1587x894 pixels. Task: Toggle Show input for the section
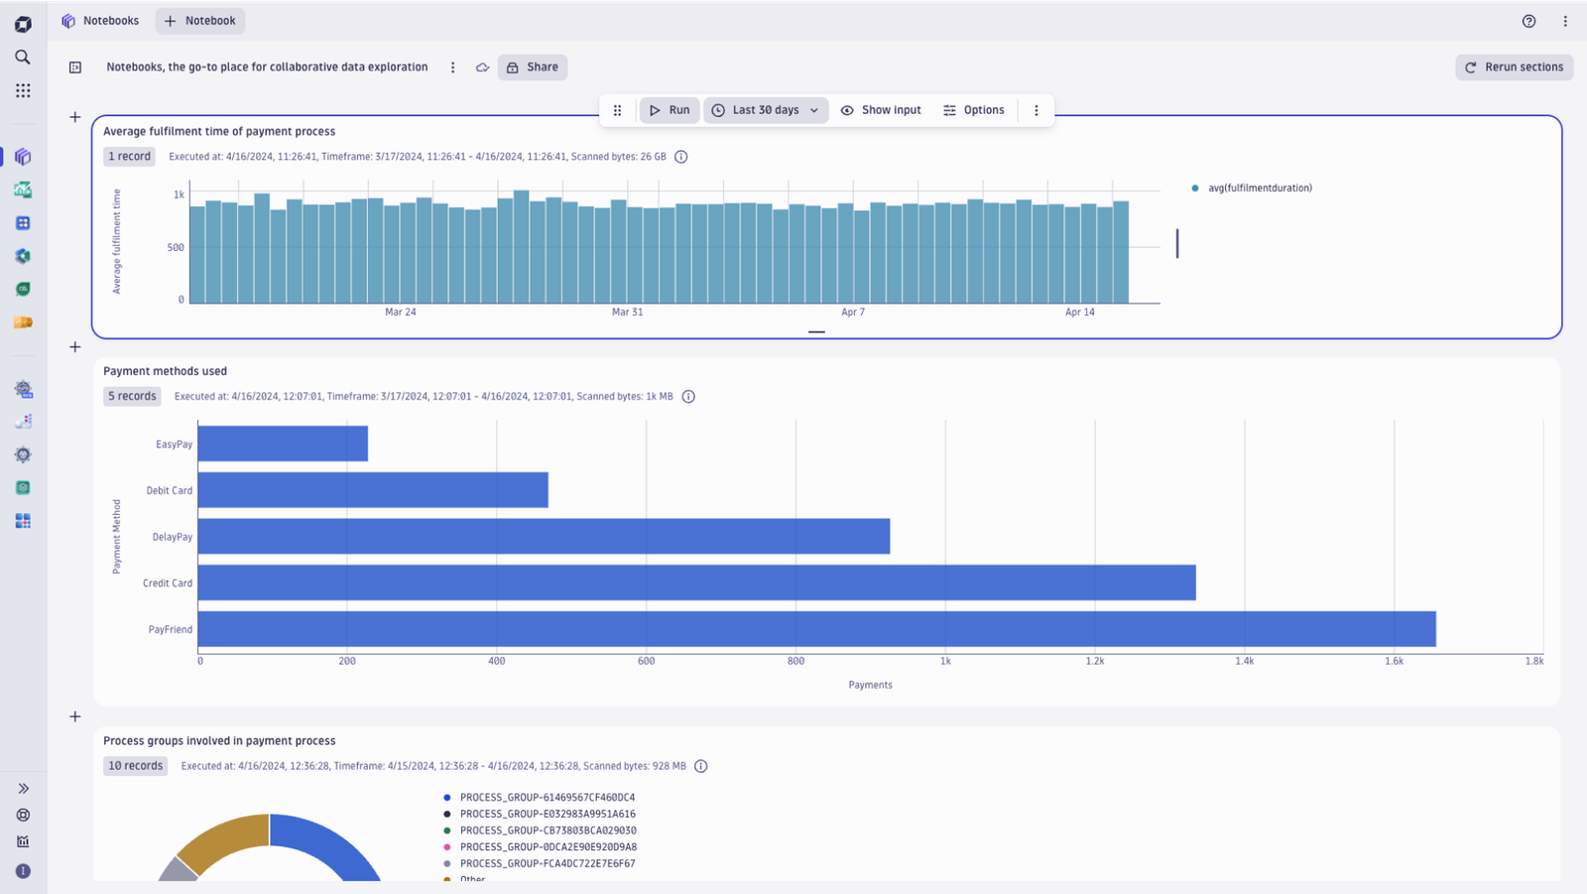click(881, 110)
